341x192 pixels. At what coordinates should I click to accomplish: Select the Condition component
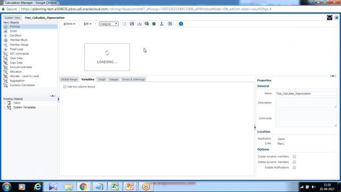pyautogui.click(x=15, y=36)
